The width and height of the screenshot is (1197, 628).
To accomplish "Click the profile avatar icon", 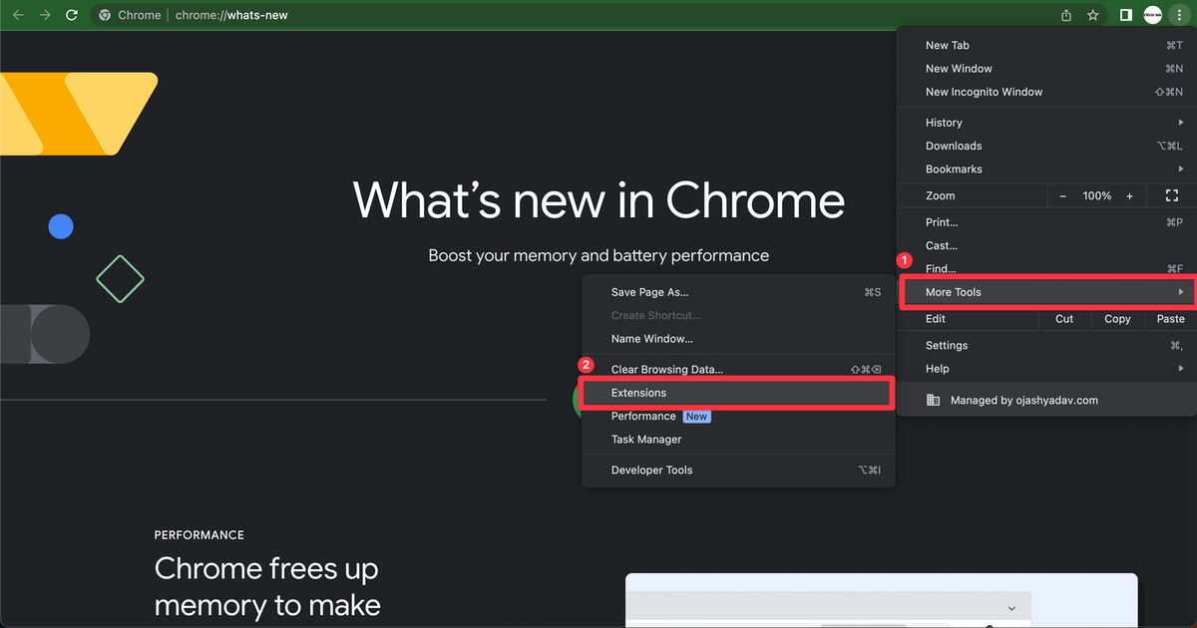I will (1152, 14).
